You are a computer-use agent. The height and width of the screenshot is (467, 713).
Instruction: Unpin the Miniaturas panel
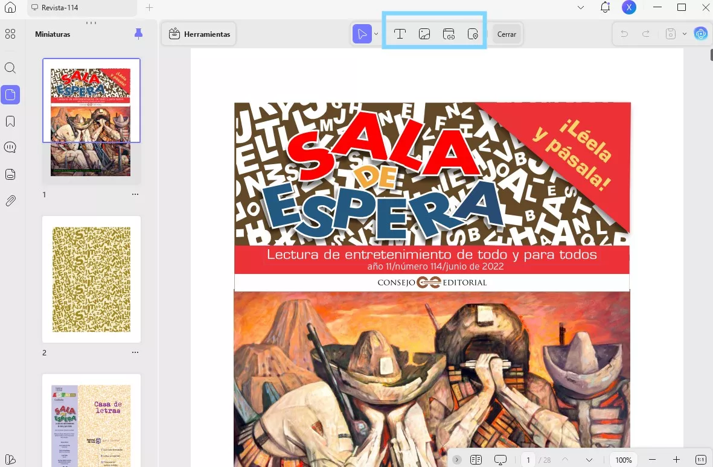pyautogui.click(x=138, y=34)
